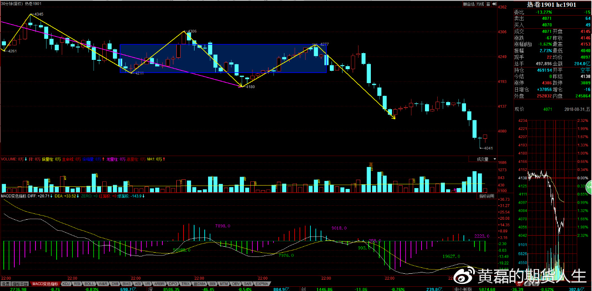Switch to the BOLL indicator tab
592x291 pixels.
[x=89, y=284]
